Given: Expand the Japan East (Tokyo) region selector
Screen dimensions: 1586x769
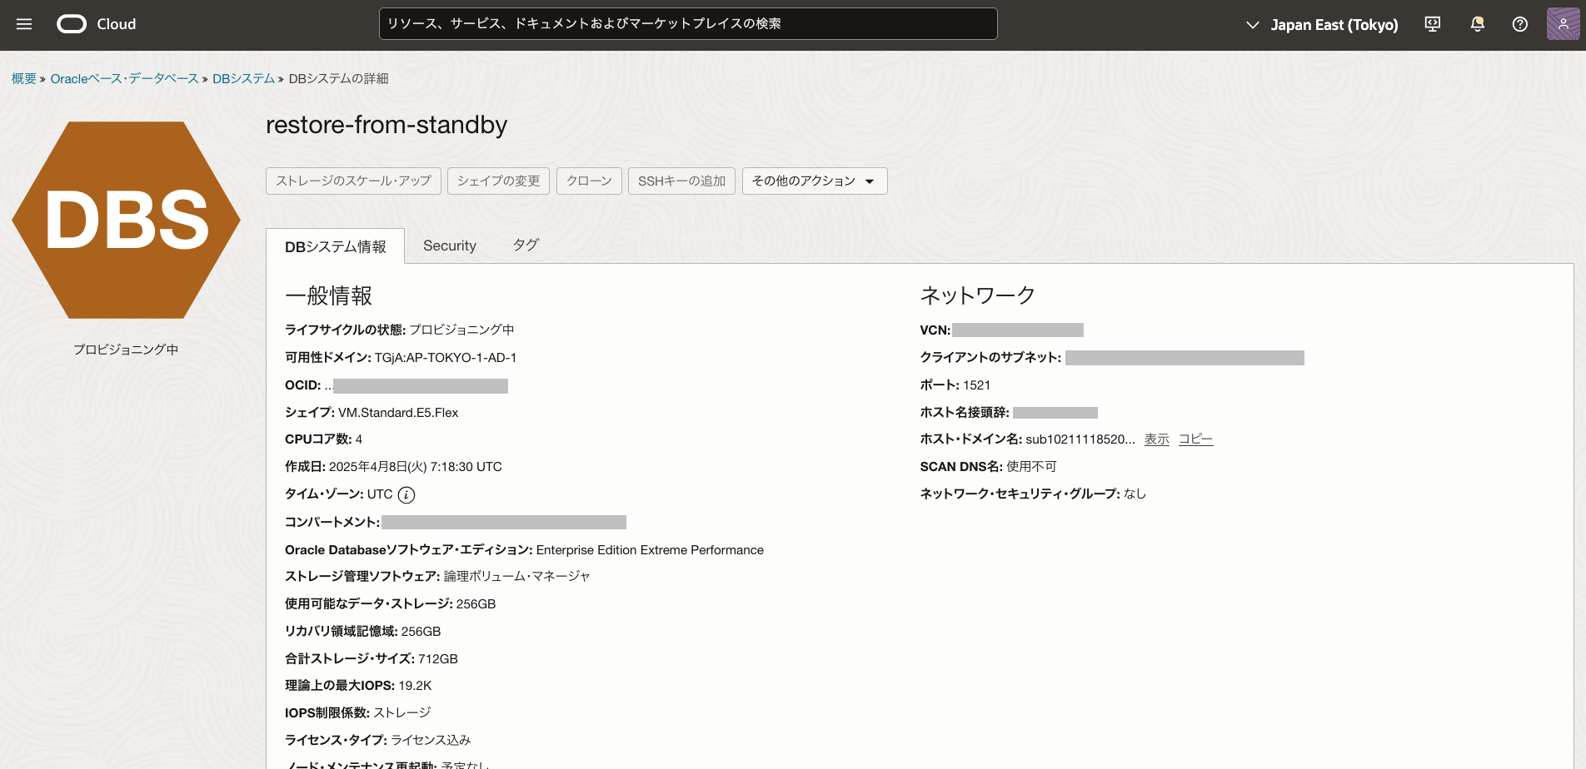Looking at the screenshot, I should [1322, 25].
